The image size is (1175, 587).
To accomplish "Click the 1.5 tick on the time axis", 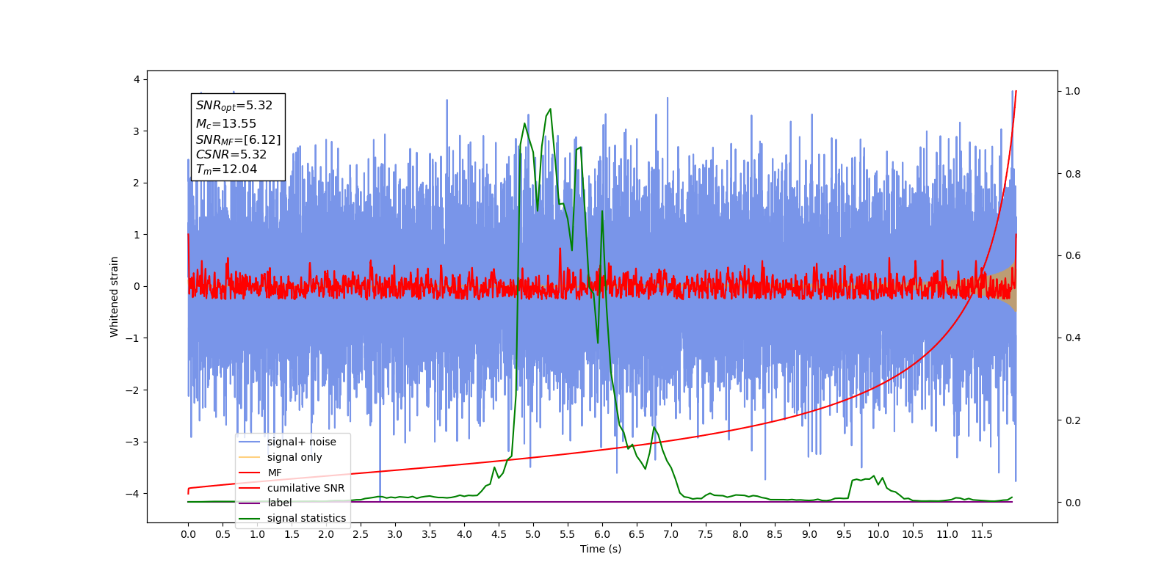I will [292, 534].
